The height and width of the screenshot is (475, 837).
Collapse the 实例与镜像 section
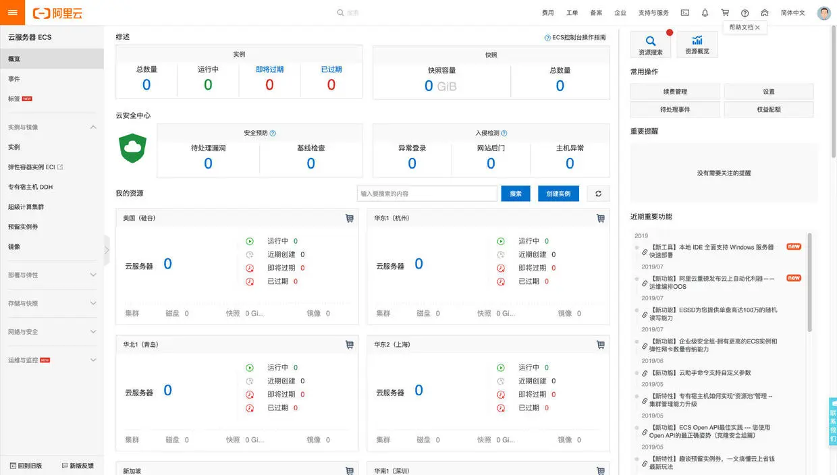tap(93, 128)
